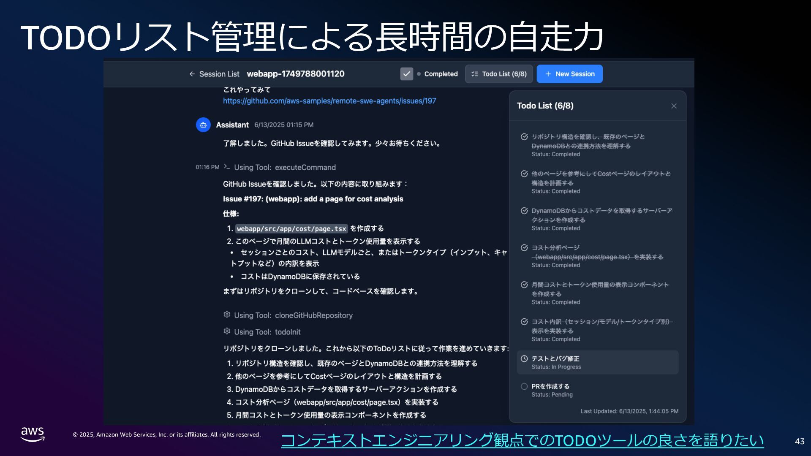The image size is (811, 456).
Task: Click the webapp-1749788001120 session title
Action: pos(296,74)
